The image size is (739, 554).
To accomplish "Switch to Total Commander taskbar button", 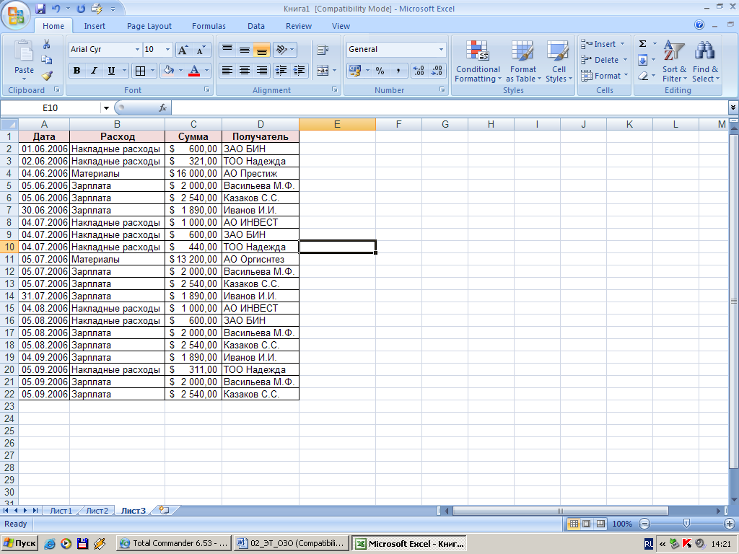I will 174,543.
